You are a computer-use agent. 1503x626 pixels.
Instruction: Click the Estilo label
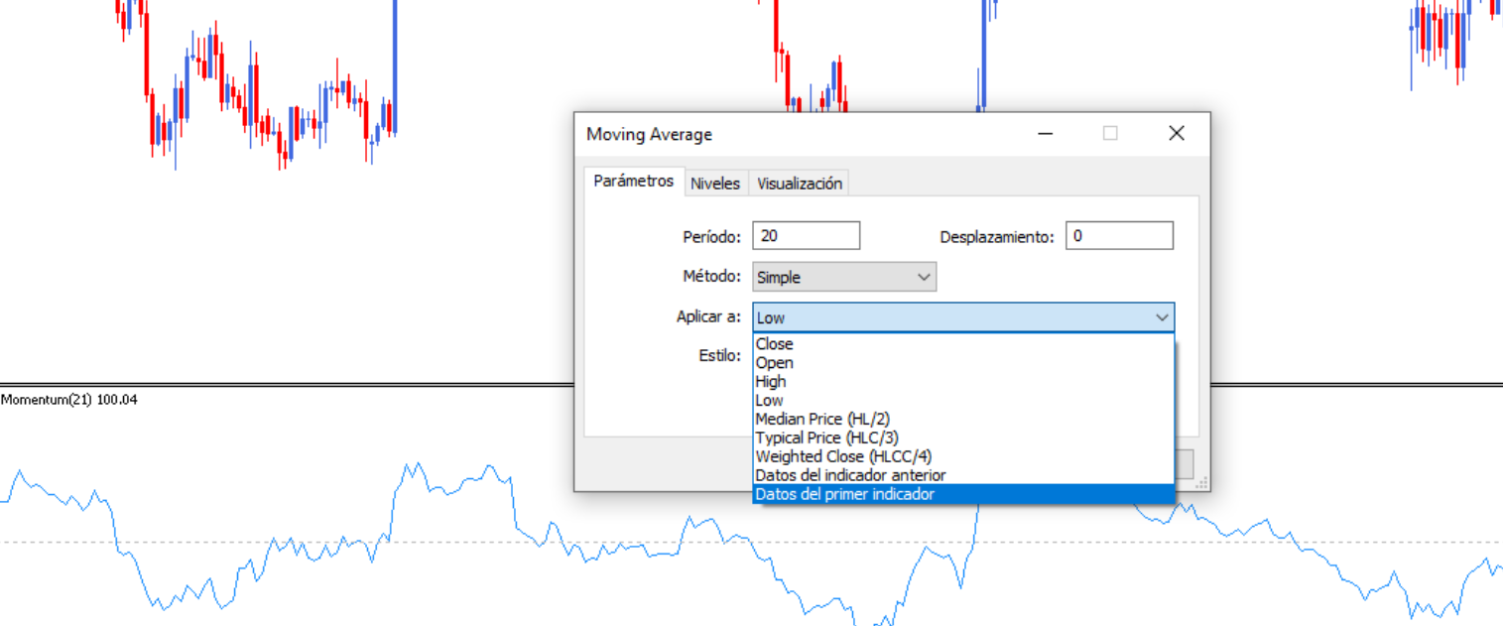point(719,355)
